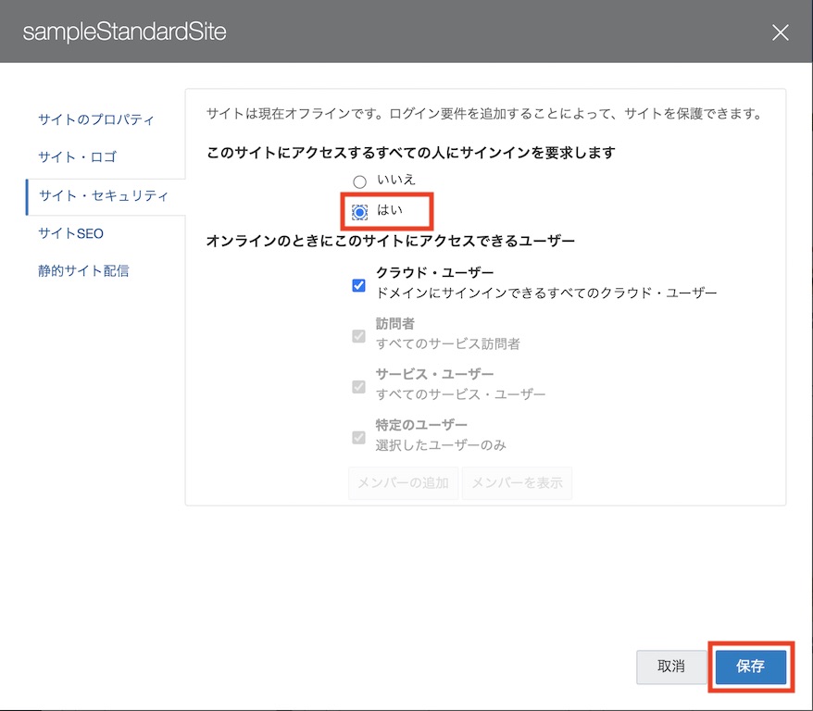Screen dimensions: 813x711
Task: Choose the はい radio button
Action: tap(359, 212)
